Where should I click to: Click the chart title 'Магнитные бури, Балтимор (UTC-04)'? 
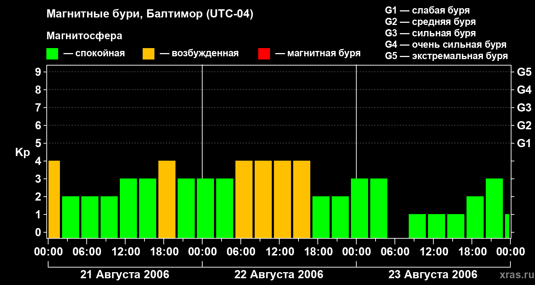tap(150, 14)
